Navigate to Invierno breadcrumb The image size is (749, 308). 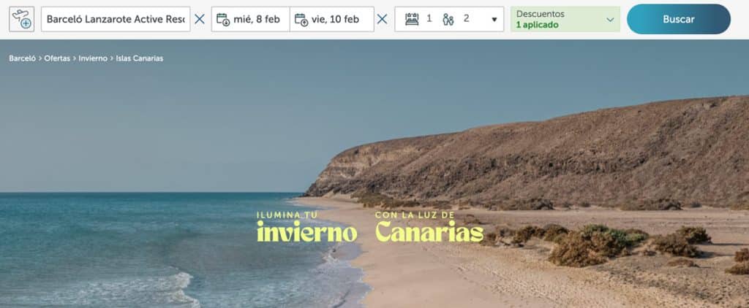tap(93, 58)
